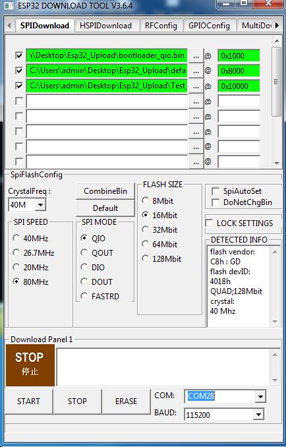Click file list scrollbar up arrow
The width and height of the screenshot is (286, 447).
[277, 42]
